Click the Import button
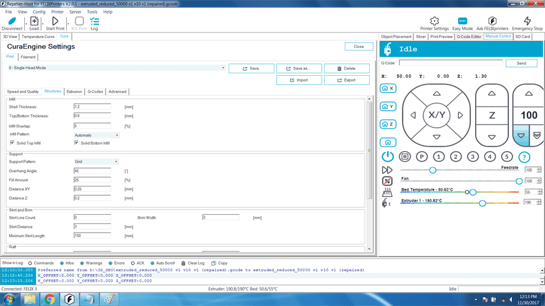 click(x=299, y=80)
